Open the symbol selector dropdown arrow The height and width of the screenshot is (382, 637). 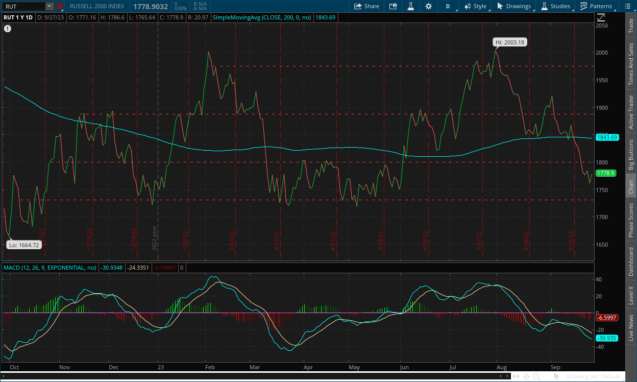click(x=50, y=6)
